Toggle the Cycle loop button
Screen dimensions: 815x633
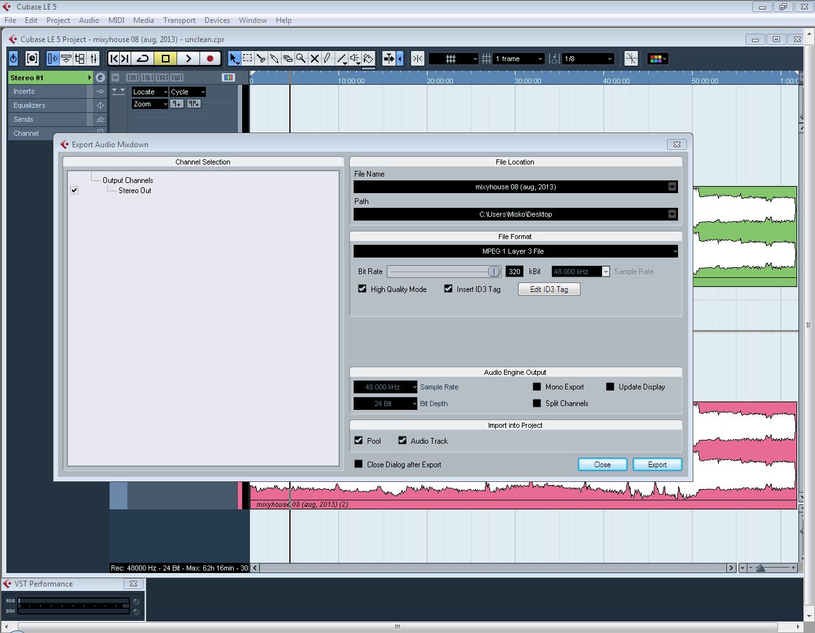(x=143, y=59)
